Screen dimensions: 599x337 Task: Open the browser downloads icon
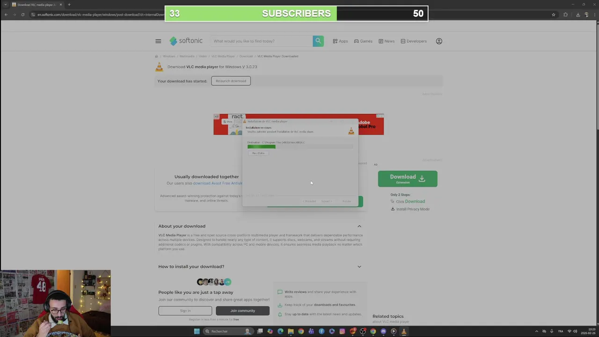(x=577, y=15)
